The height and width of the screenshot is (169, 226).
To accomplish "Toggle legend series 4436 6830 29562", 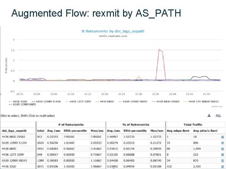I will (x=166, y=101).
